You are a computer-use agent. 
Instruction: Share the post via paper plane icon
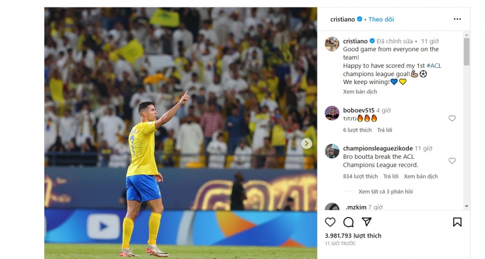point(366,222)
